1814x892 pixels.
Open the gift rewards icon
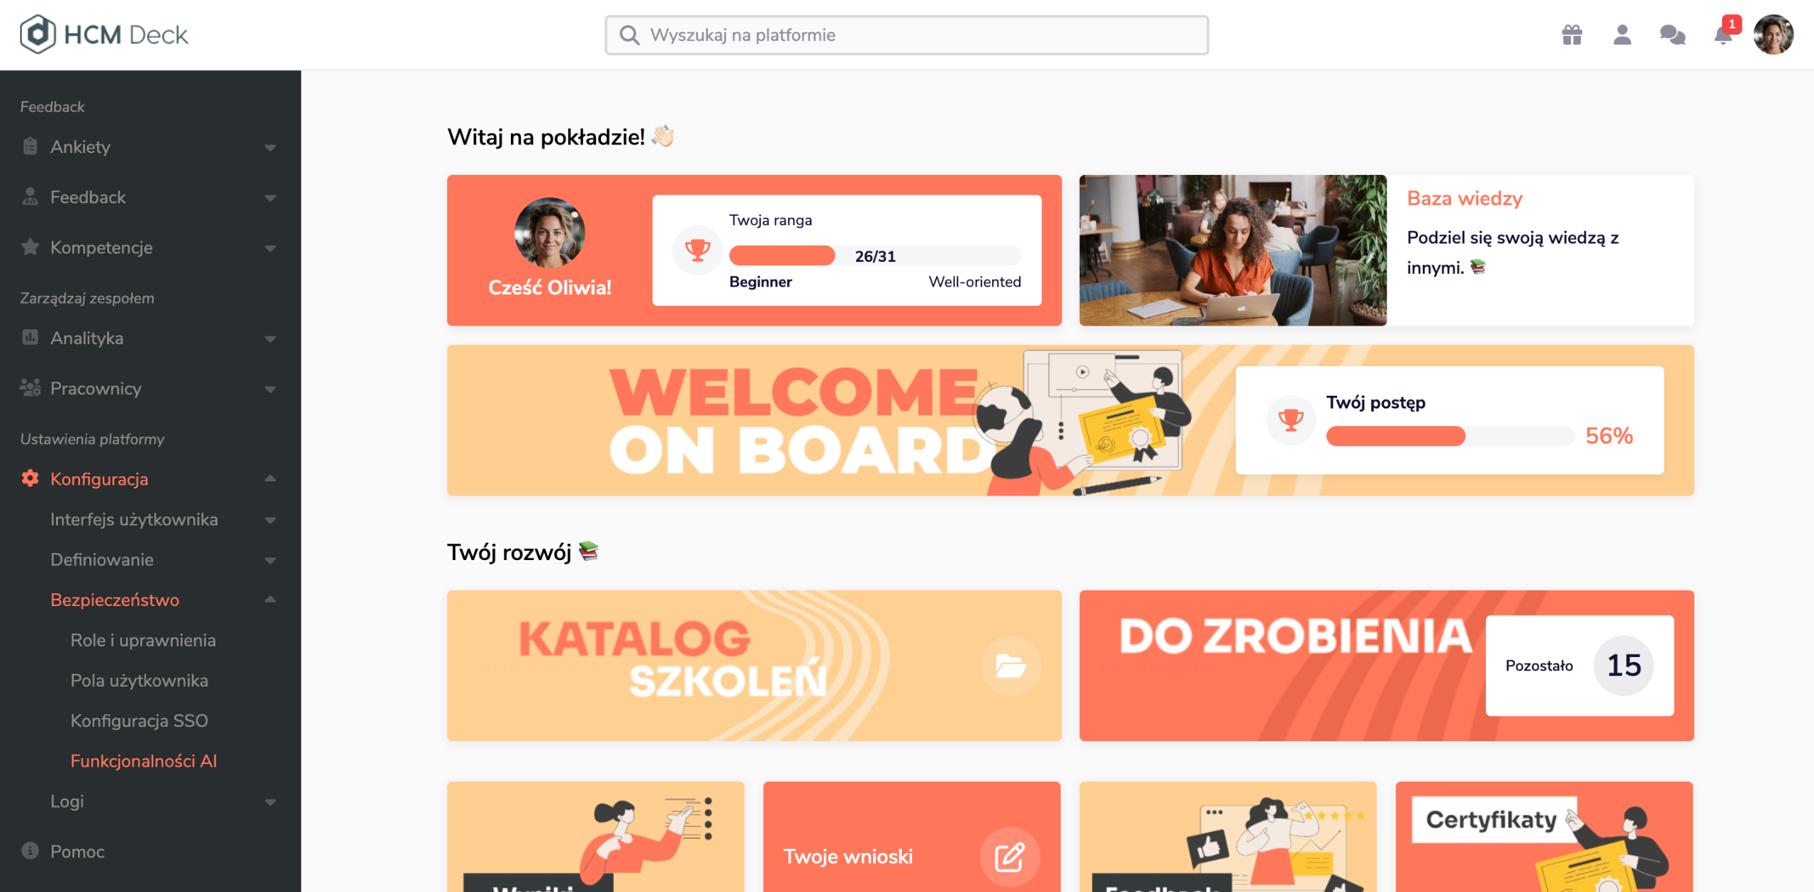(1572, 35)
